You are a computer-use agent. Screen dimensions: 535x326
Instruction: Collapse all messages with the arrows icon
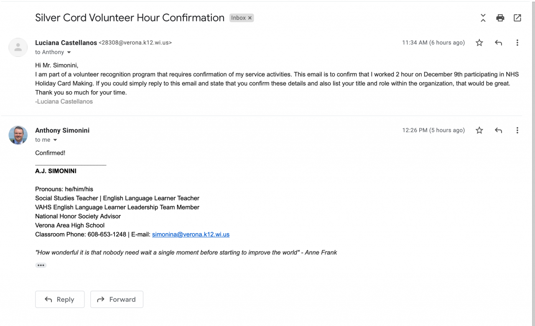[x=483, y=18]
